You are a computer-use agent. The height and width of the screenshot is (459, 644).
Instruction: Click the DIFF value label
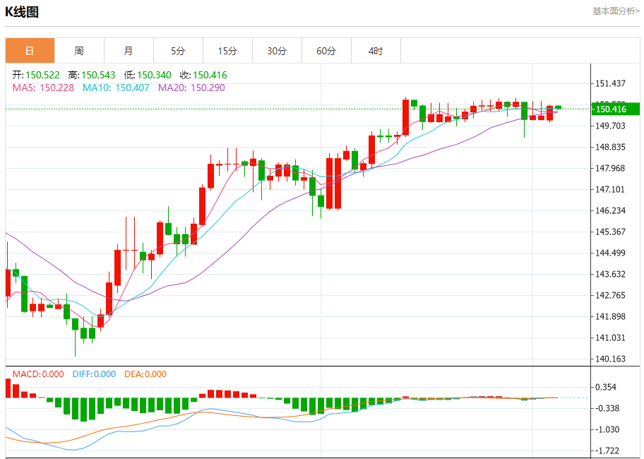point(94,374)
